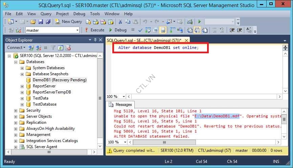Screen dimensions: 293x168
Task: Select DemoDB1 (Recovery Pending) database
Action: [x=60, y=80]
